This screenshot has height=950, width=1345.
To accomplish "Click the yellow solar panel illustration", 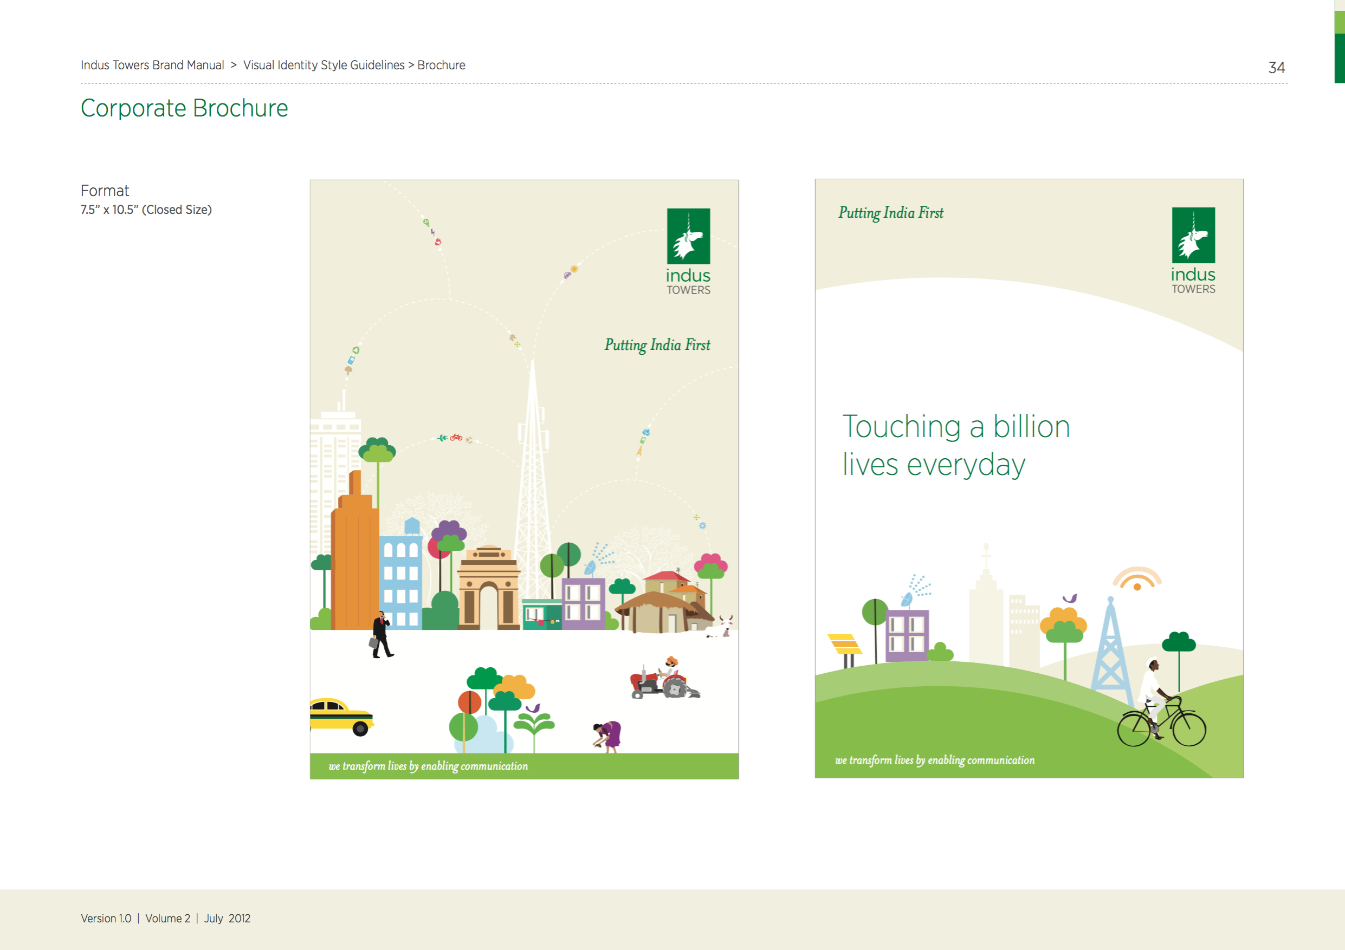I will click(x=844, y=645).
